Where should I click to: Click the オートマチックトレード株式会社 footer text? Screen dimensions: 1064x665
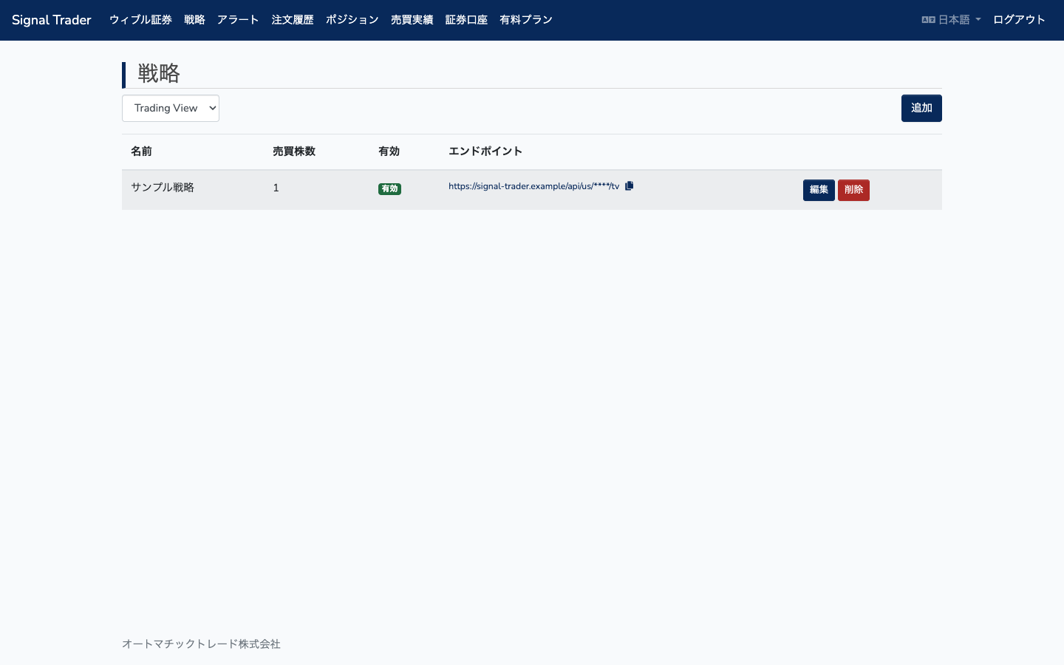tap(201, 644)
